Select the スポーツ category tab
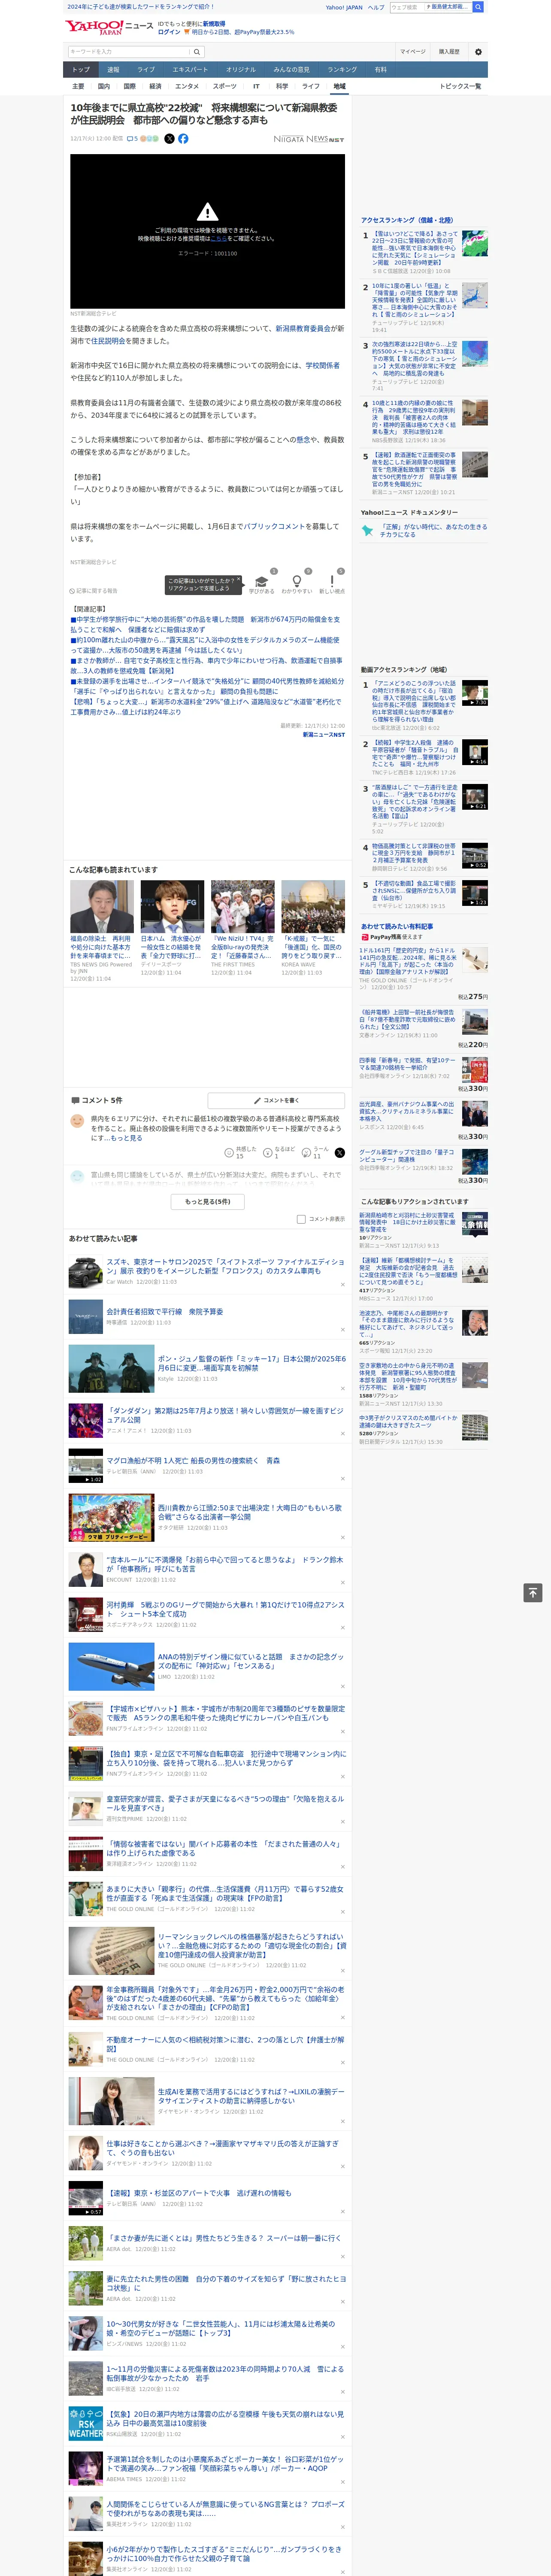 pos(225,86)
